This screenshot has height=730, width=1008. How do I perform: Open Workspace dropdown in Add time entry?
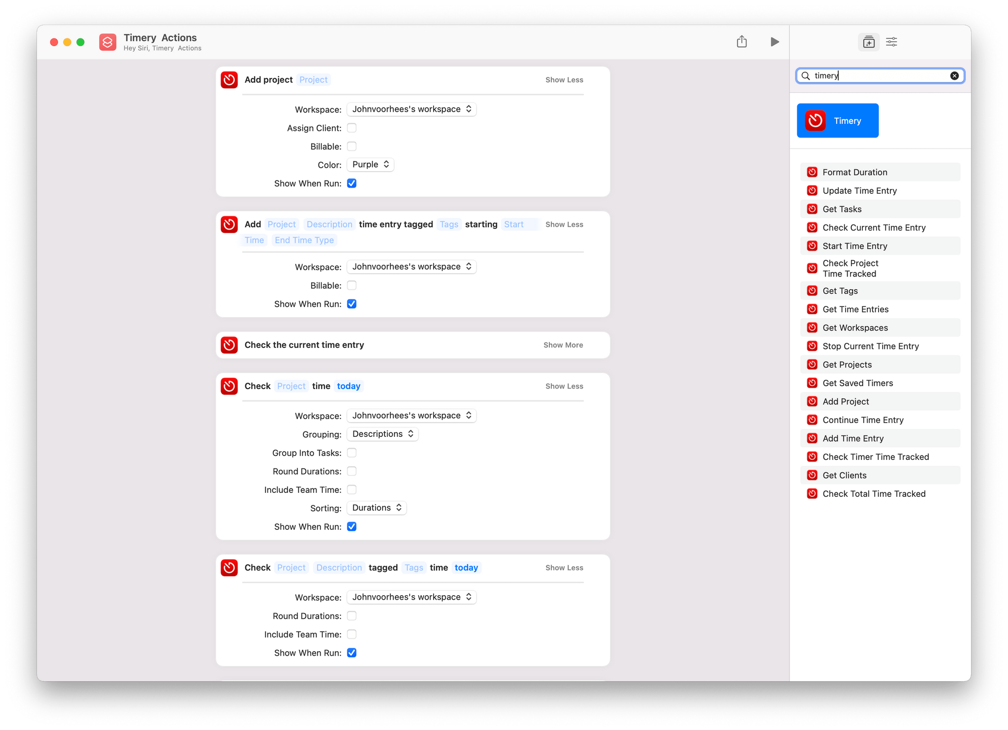(411, 267)
